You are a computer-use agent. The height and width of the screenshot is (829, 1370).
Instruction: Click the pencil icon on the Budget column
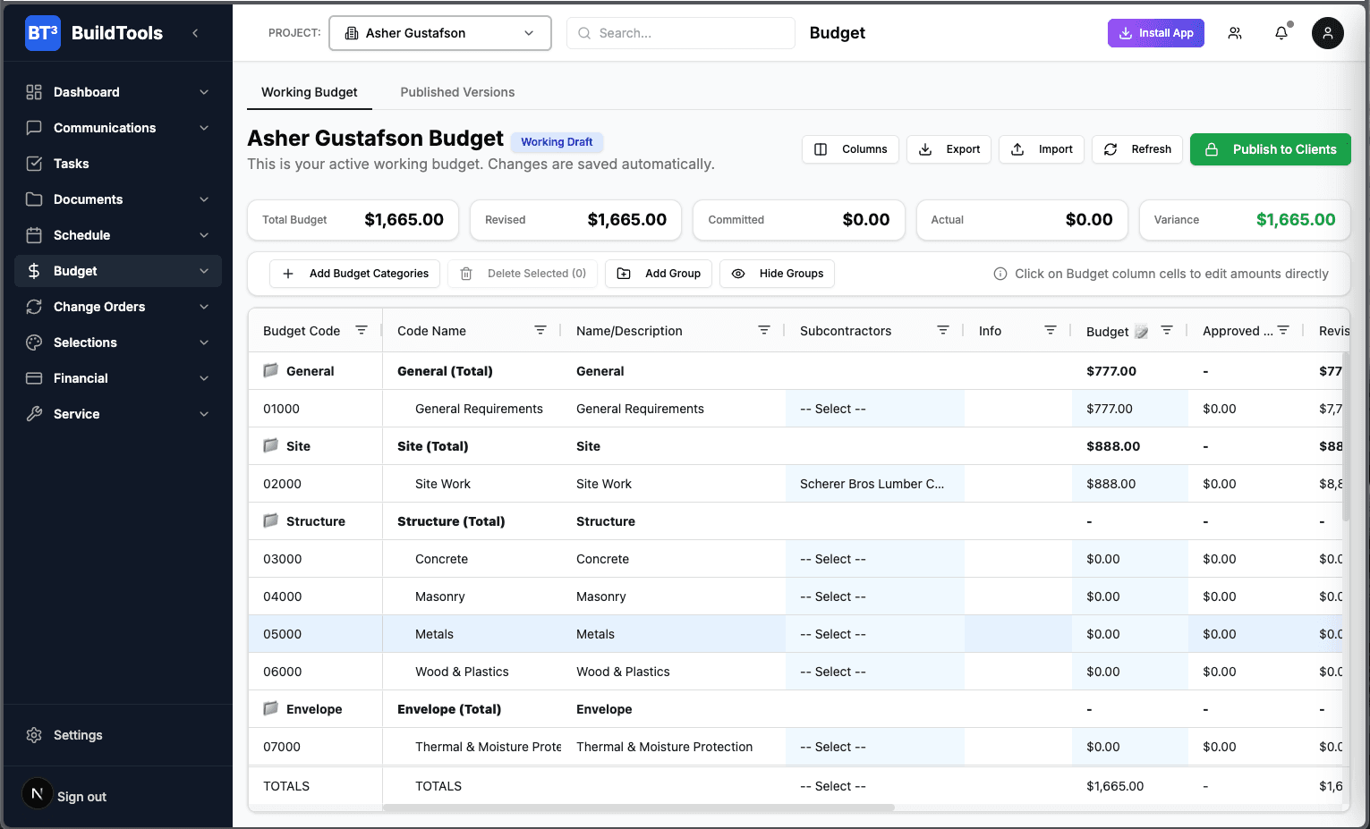1142,330
